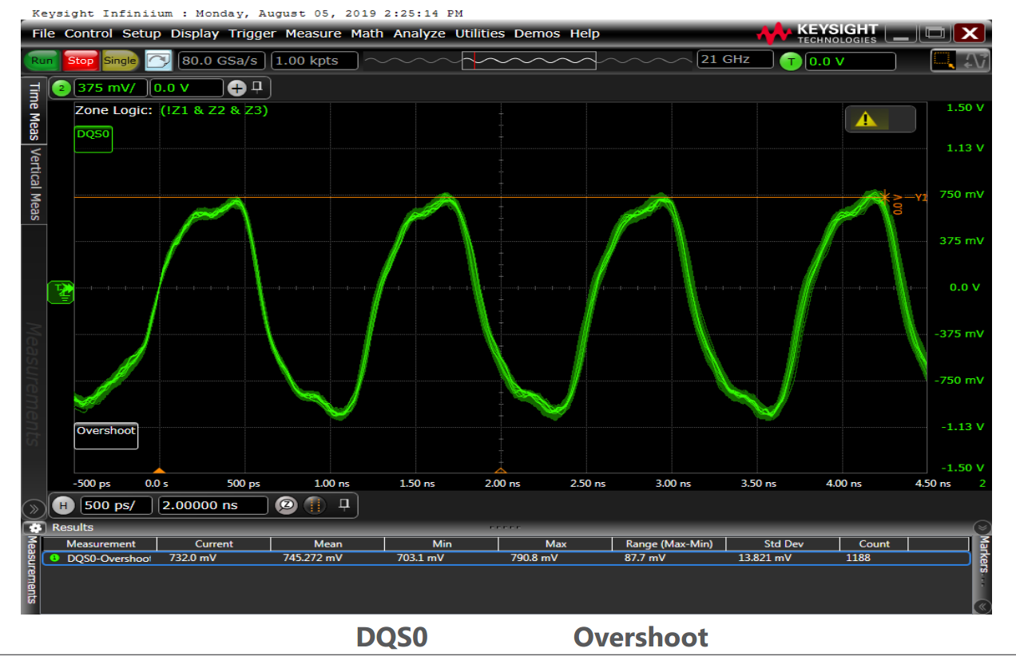Collapse results with top right chevron

[982, 528]
